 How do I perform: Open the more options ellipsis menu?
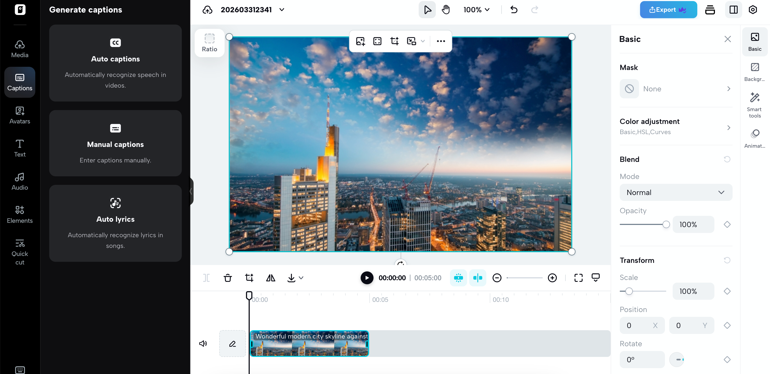(x=441, y=41)
